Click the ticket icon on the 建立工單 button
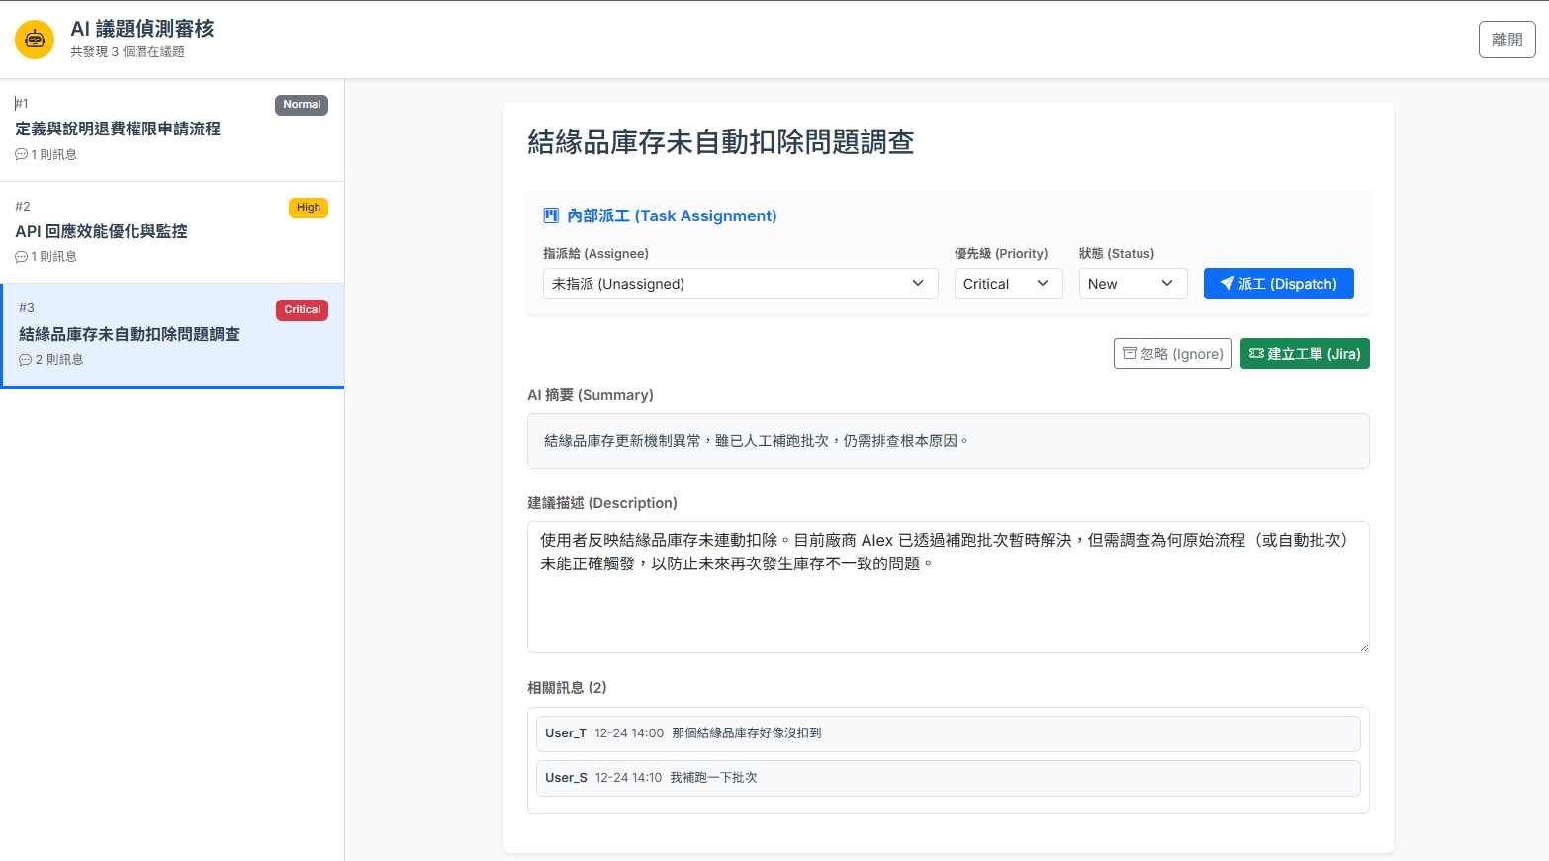 pos(1255,353)
